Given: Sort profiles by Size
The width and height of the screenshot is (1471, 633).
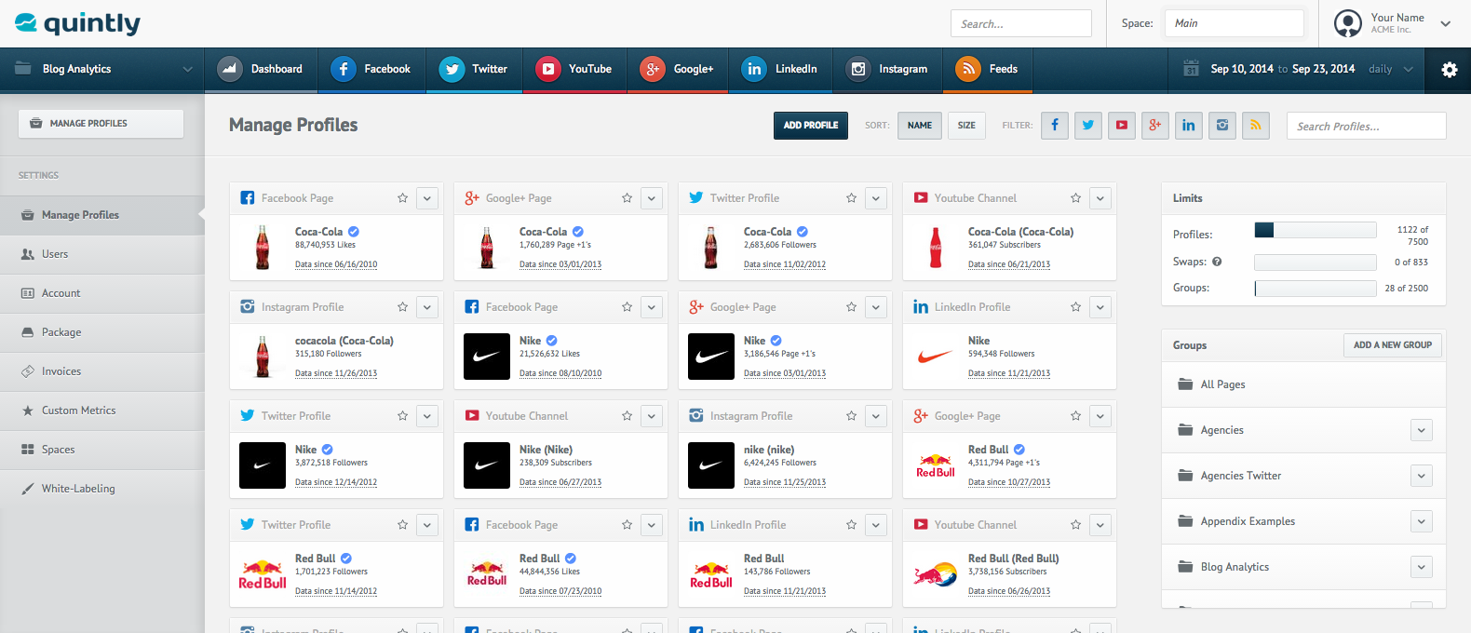Looking at the screenshot, I should pyautogui.click(x=967, y=126).
